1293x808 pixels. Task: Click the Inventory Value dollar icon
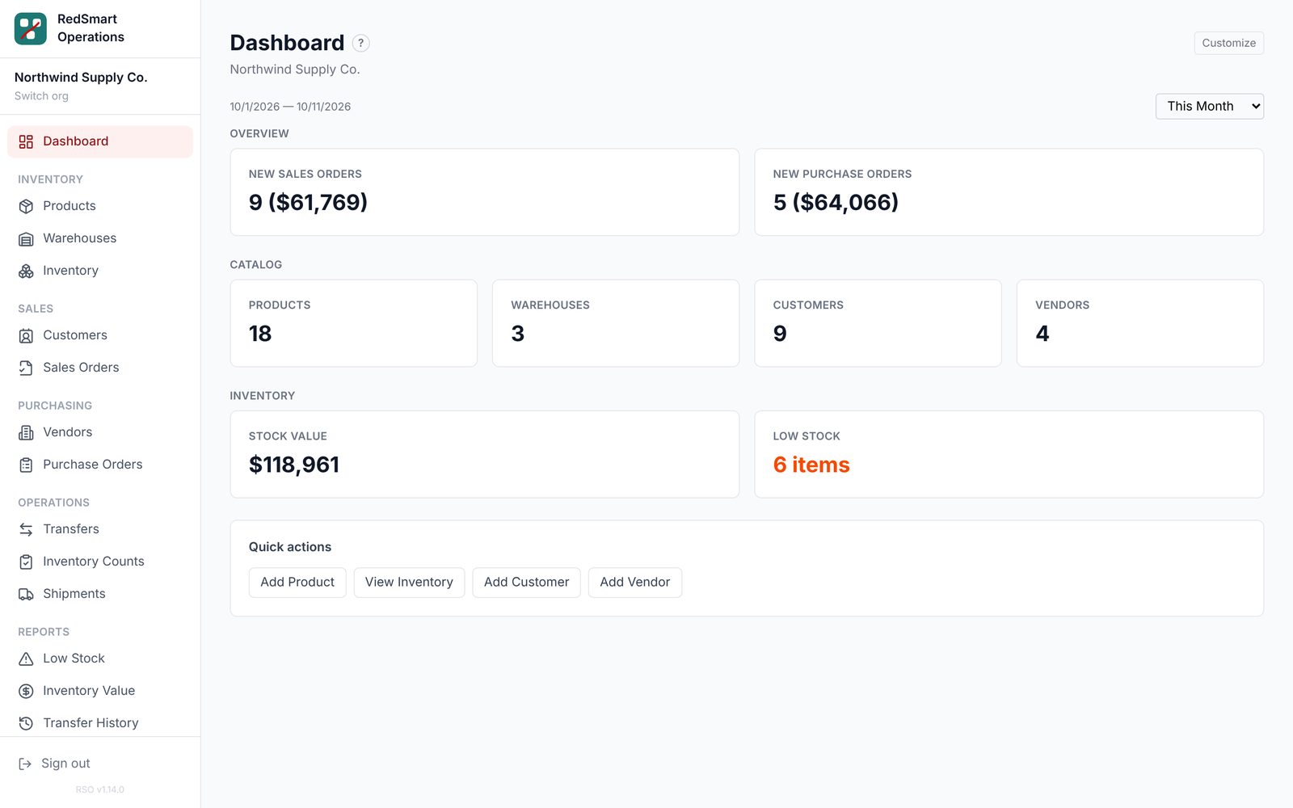pyautogui.click(x=26, y=691)
